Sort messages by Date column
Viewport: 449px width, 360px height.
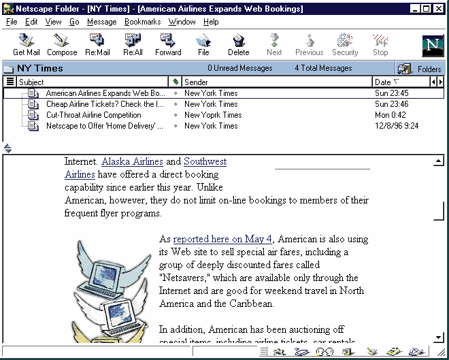click(x=401, y=82)
